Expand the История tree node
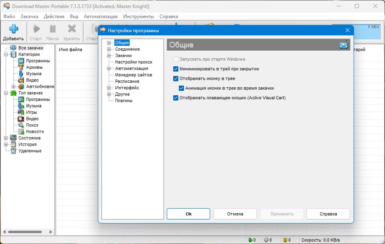Image resolution: width=385 pixels, height=244 pixels. (x=6, y=145)
